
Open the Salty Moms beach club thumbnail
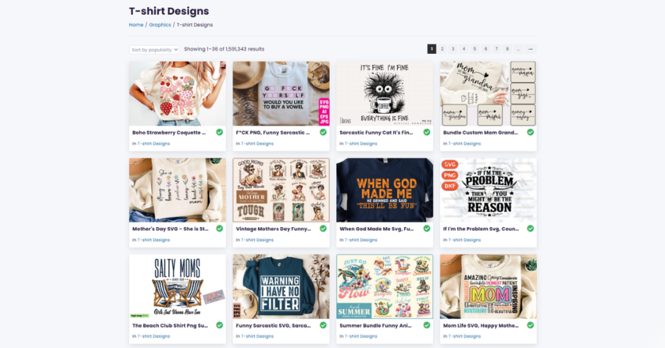(177, 286)
